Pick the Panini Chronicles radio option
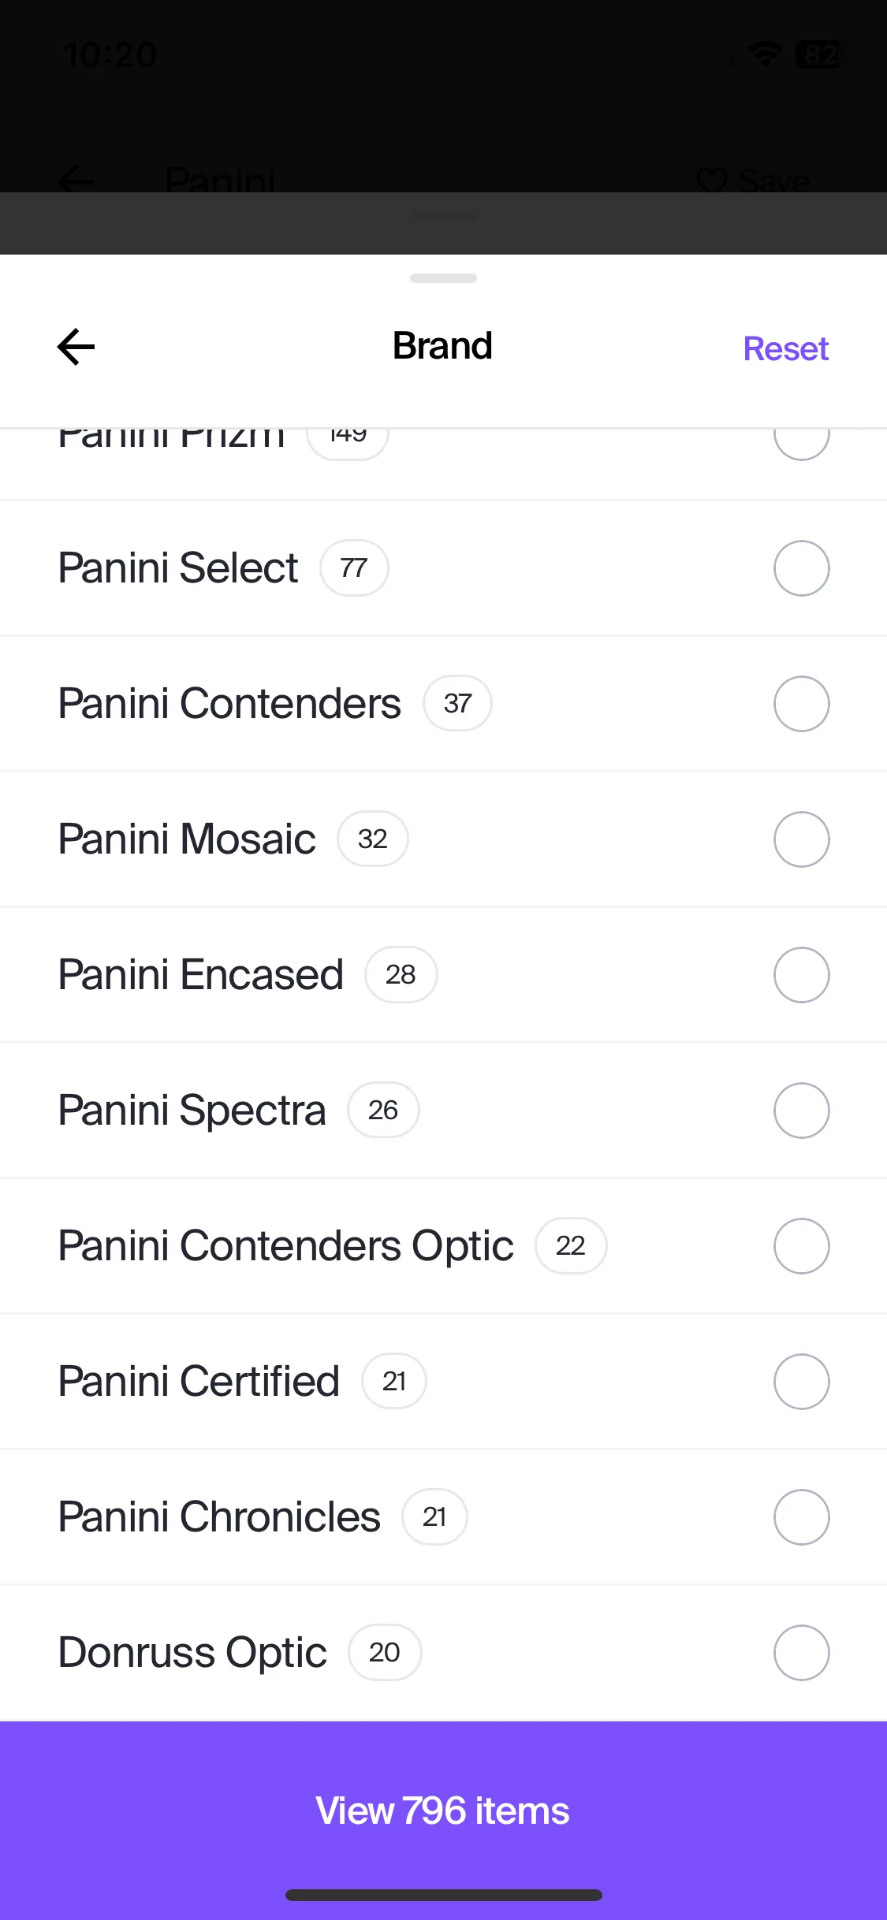887x1920 pixels. click(801, 1517)
